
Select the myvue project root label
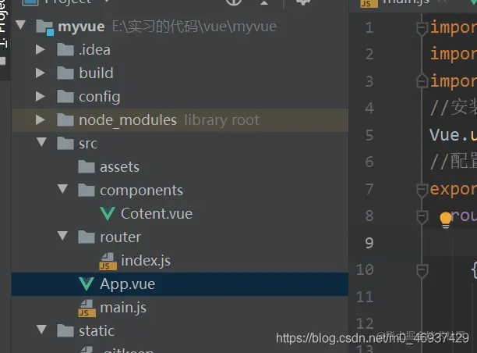pyautogui.click(x=81, y=27)
